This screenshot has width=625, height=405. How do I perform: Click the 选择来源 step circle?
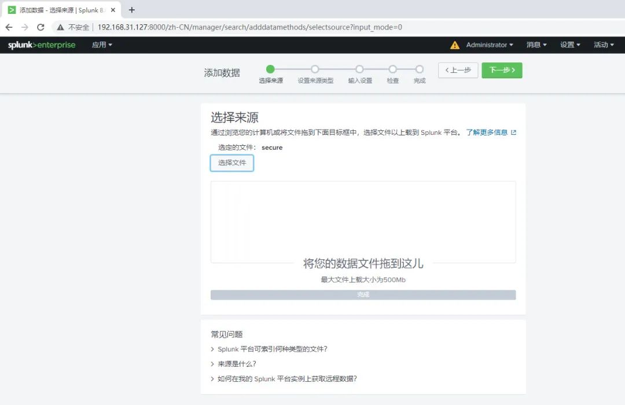(x=271, y=69)
